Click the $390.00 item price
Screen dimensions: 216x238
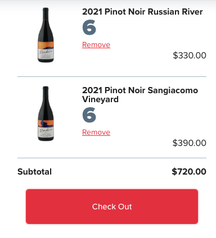190,143
